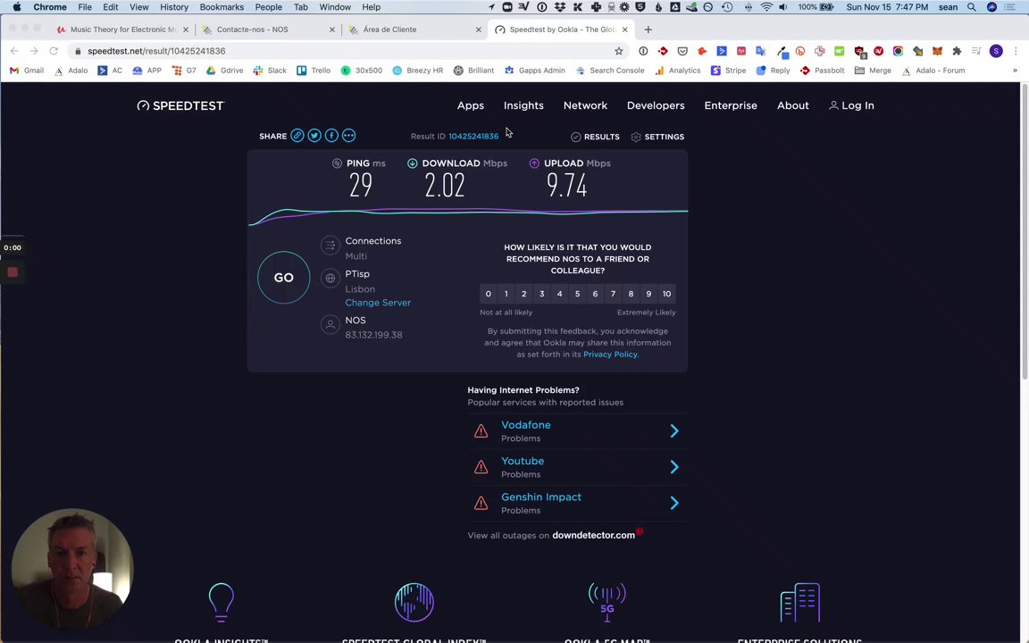
Task: Open Developers navigation item
Action: (656, 105)
